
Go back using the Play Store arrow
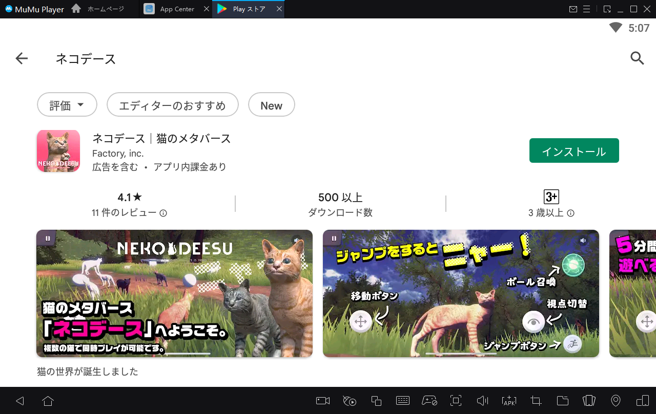coord(22,59)
